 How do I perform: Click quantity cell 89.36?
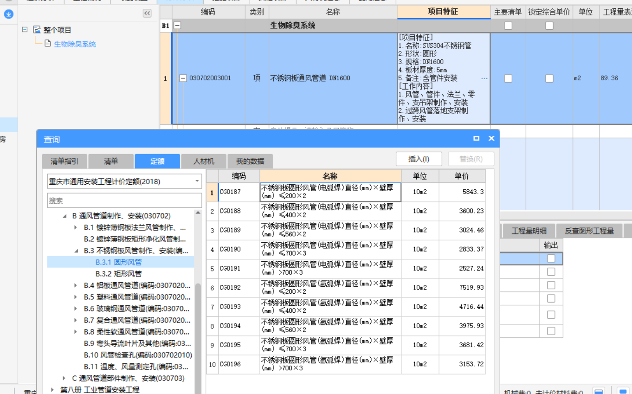(x=615, y=78)
